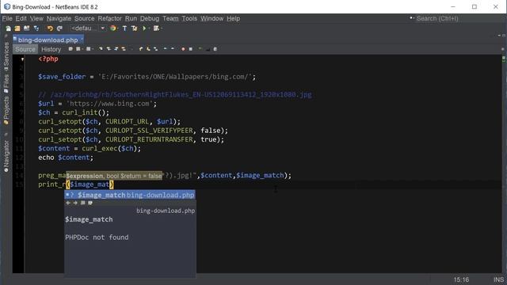Open the Source menu
Screen dimensions: 507x285
click(85, 18)
